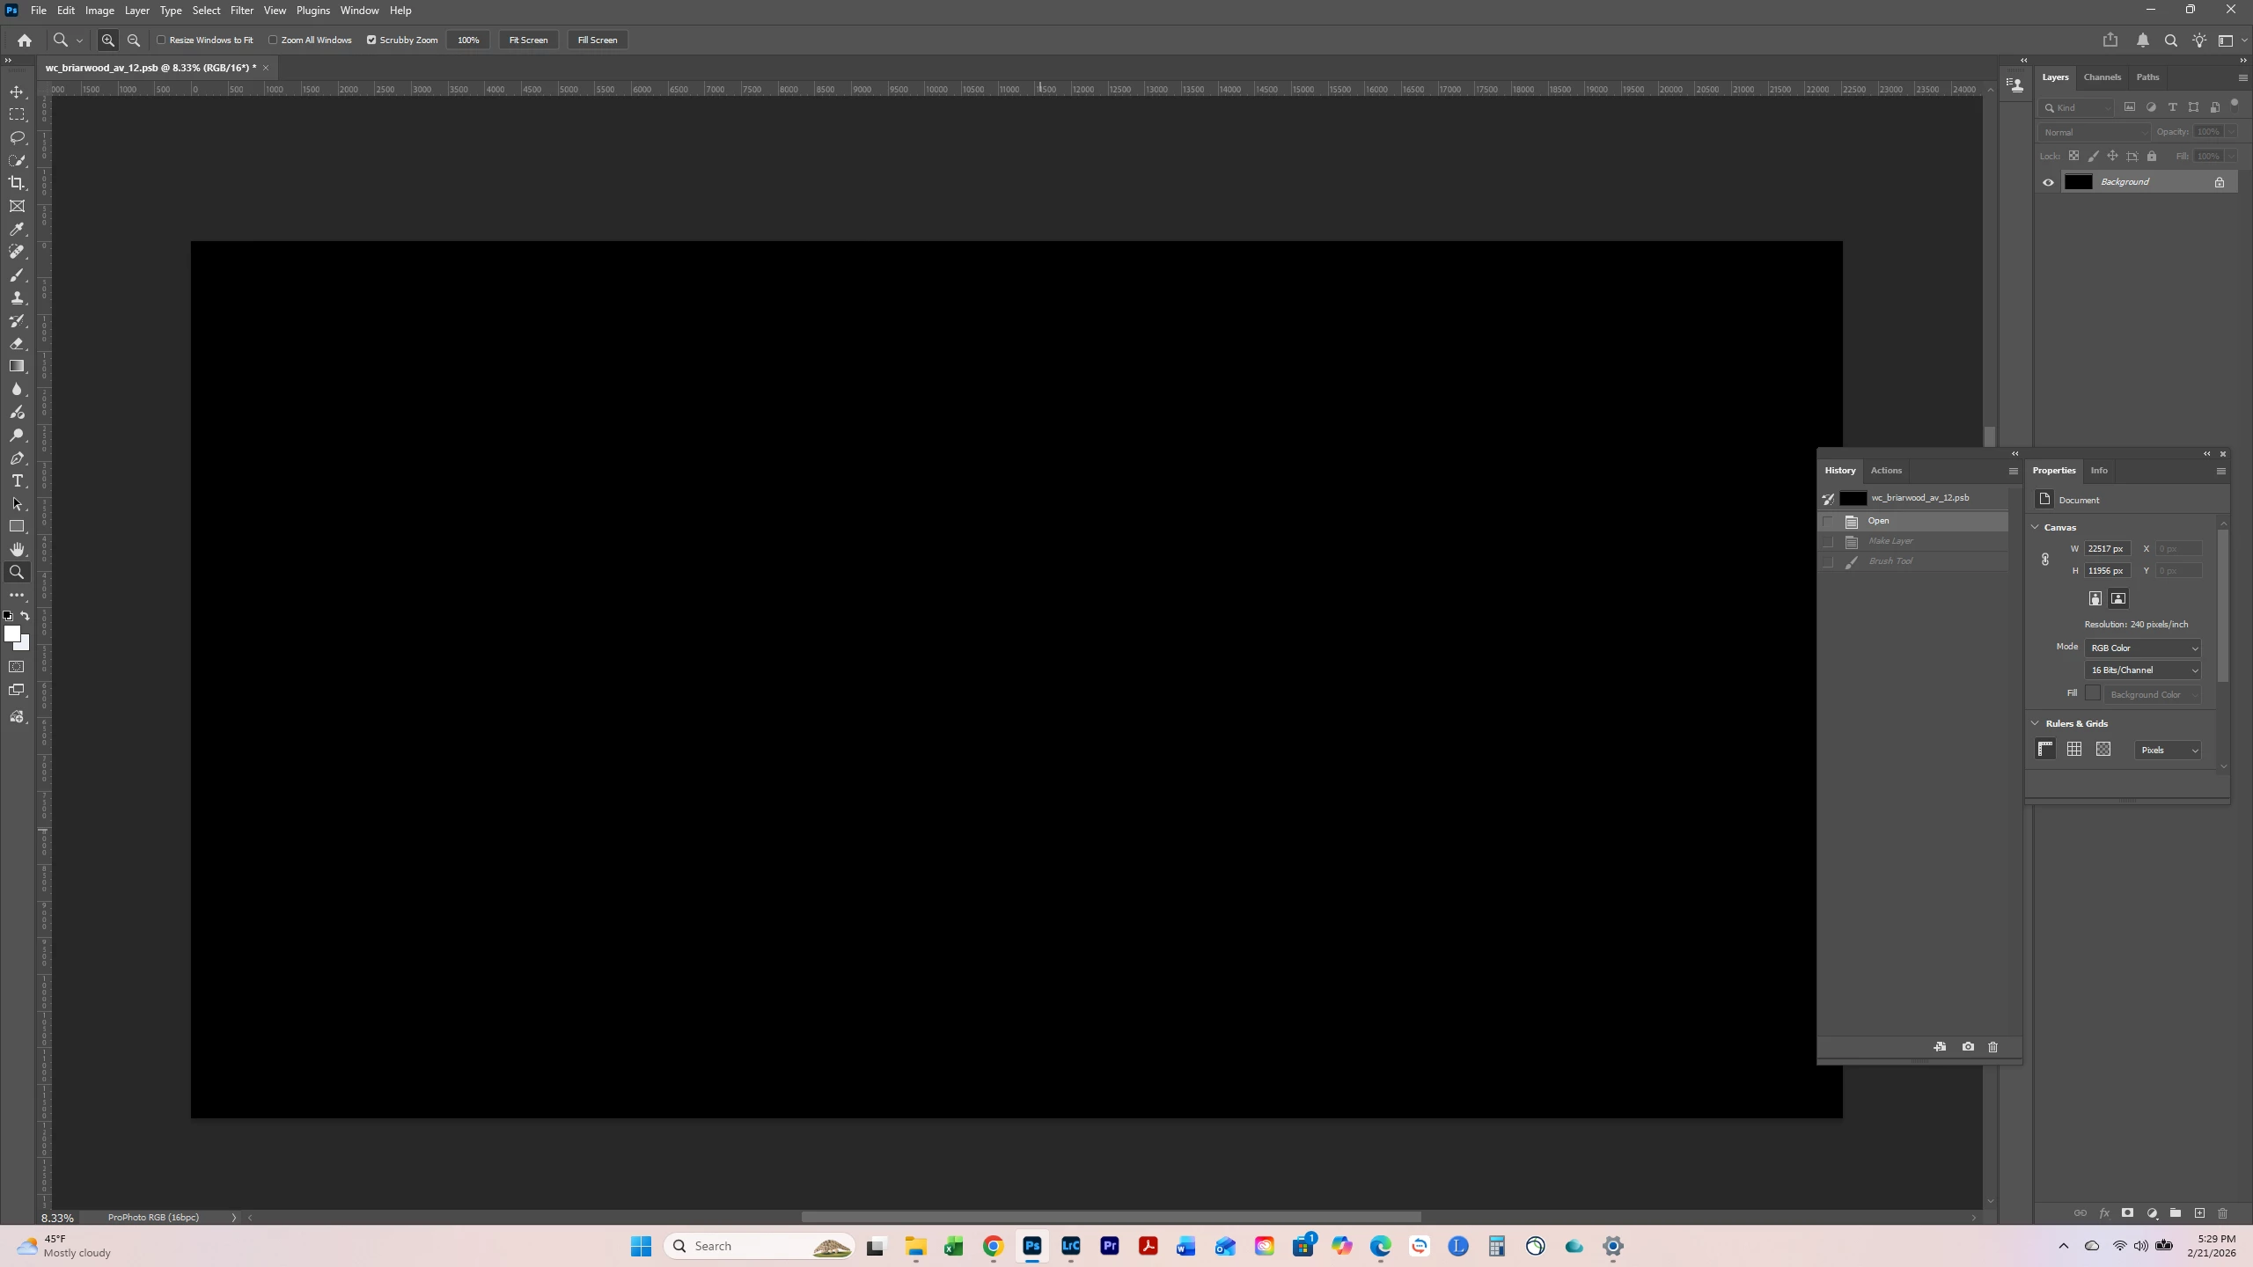The image size is (2253, 1267).
Task: Open the 16 Bits/Channel dropdown
Action: (2142, 670)
